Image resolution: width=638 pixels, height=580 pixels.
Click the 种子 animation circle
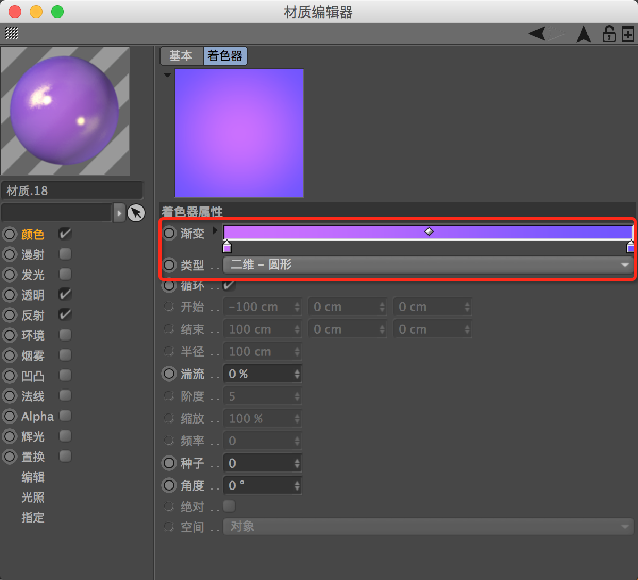tap(169, 463)
